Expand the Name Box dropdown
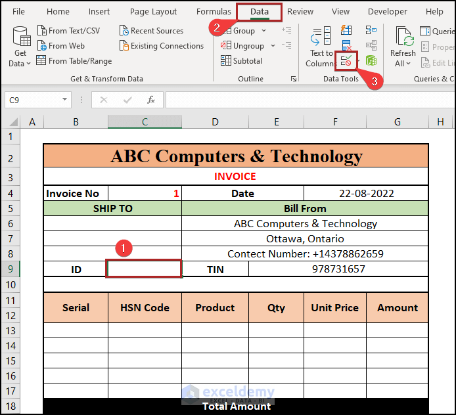Image resolution: width=456 pixels, height=415 pixels. (64, 100)
